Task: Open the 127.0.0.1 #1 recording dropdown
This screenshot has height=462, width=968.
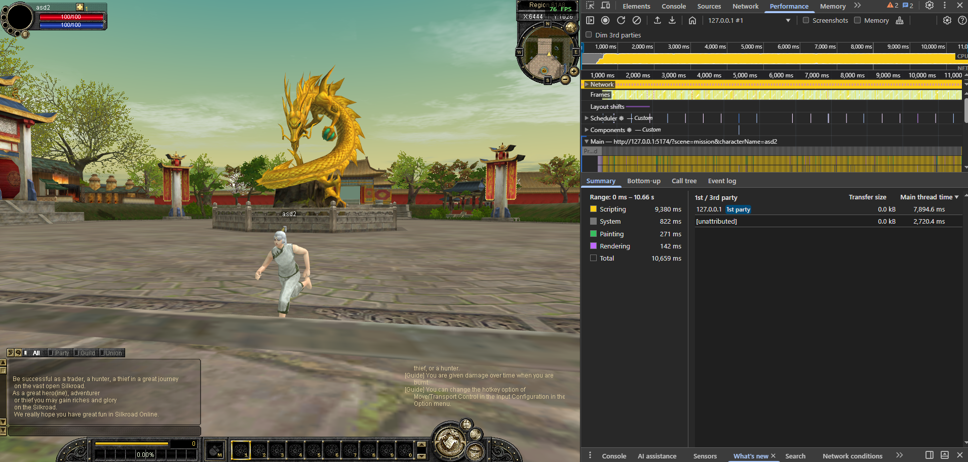Action: [749, 20]
